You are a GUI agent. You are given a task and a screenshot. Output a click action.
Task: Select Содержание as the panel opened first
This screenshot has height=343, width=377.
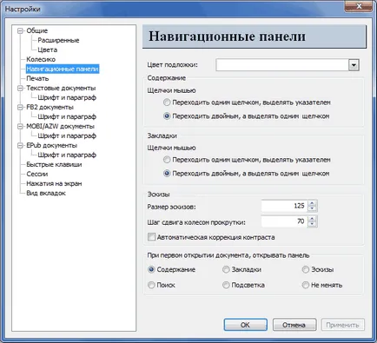click(151, 269)
